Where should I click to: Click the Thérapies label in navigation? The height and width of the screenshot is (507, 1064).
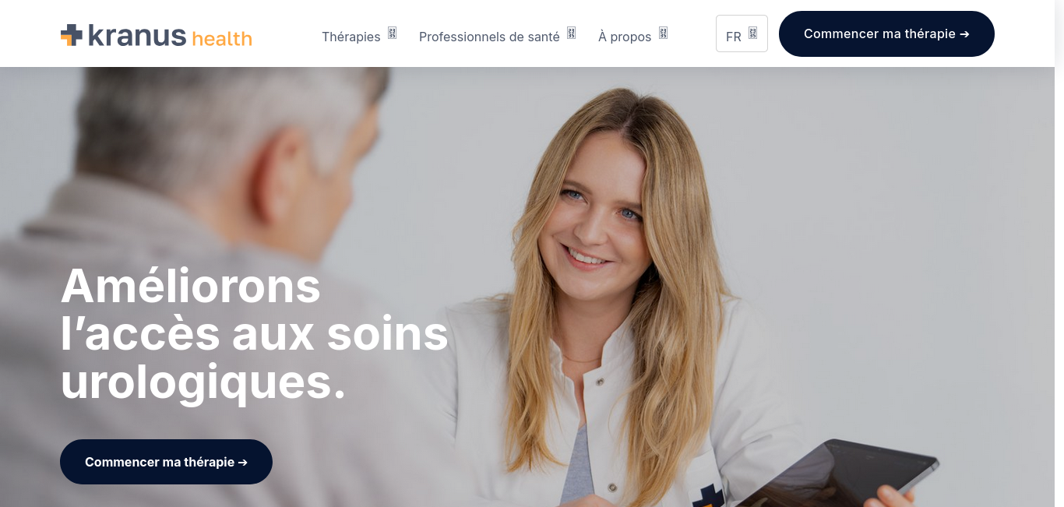[x=351, y=37]
